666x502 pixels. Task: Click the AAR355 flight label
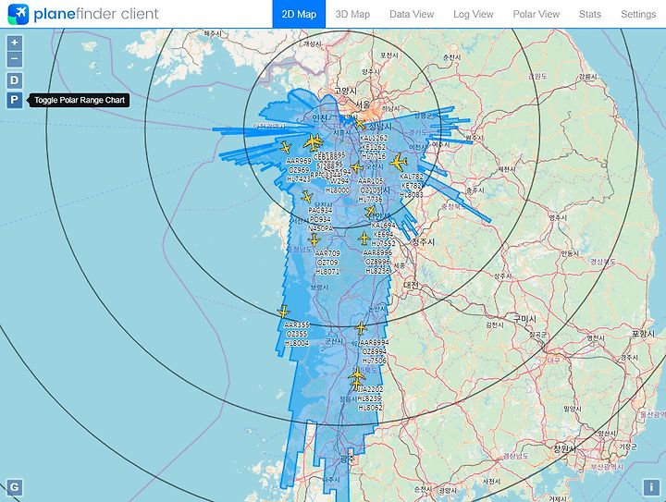pyautogui.click(x=297, y=324)
